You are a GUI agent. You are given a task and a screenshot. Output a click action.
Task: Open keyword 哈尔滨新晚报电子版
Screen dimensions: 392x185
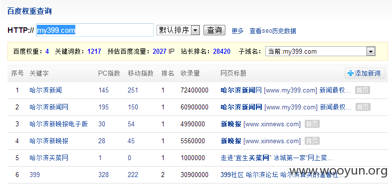click(x=58, y=124)
